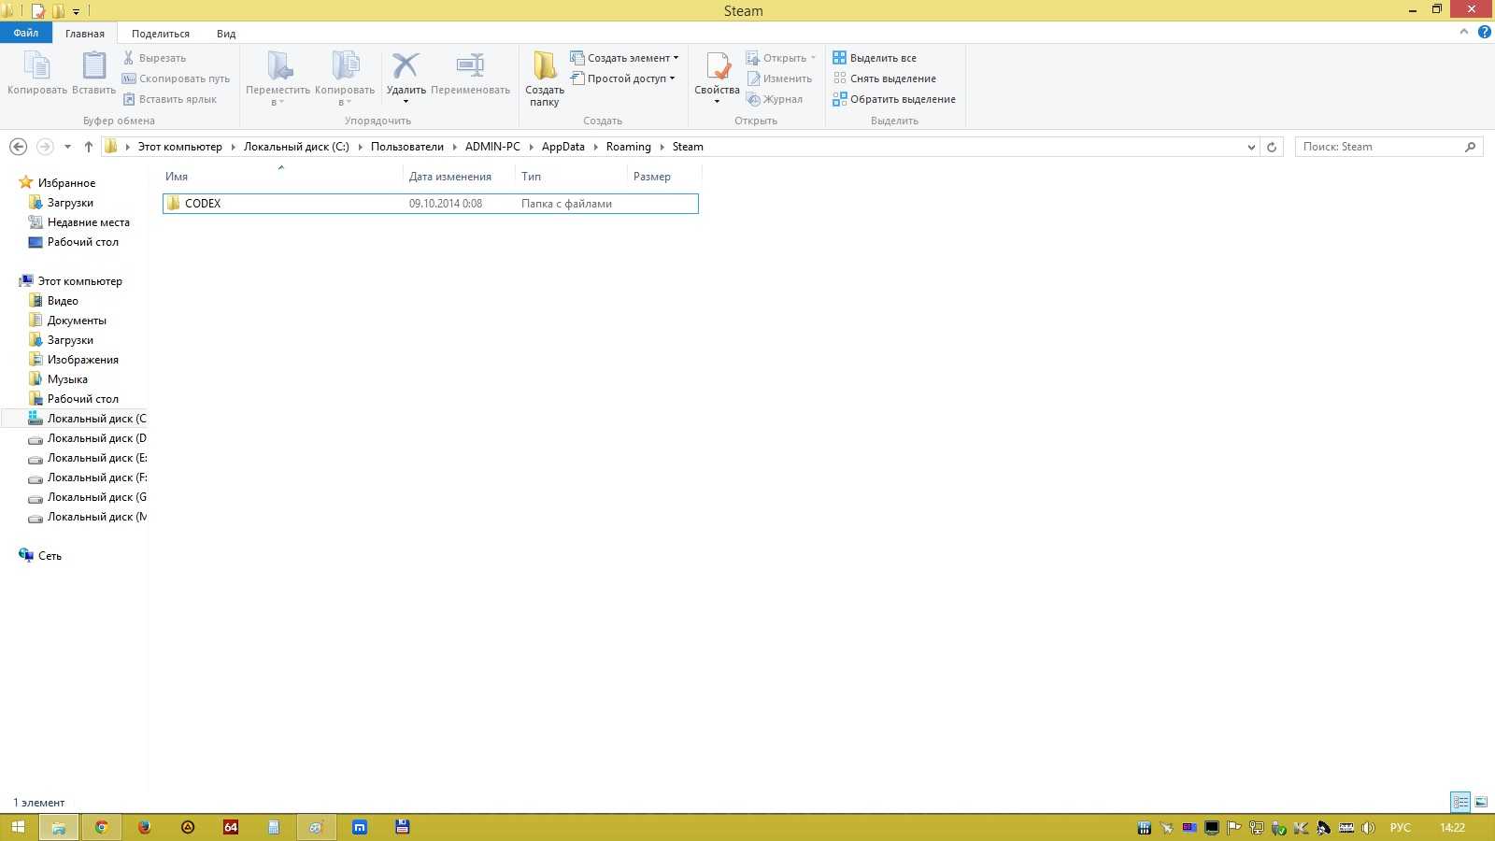Switch to the View (Вид) ribbon tab
Image resolution: width=1495 pixels, height=841 pixels.
pyautogui.click(x=226, y=34)
